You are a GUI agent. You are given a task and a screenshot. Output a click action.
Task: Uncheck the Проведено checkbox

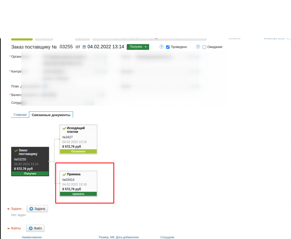pos(168,47)
